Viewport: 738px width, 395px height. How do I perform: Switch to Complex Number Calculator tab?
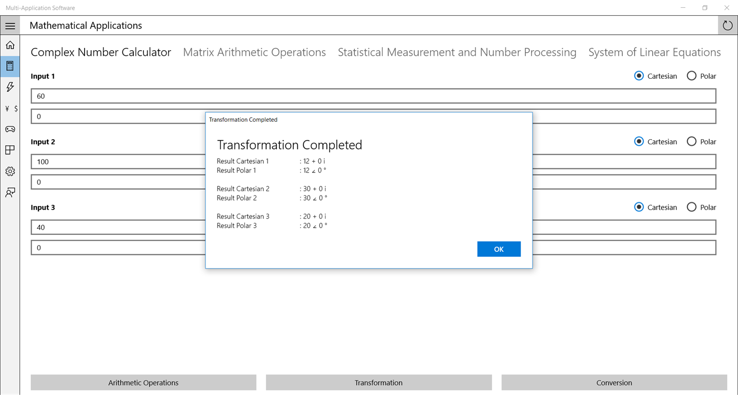click(101, 52)
